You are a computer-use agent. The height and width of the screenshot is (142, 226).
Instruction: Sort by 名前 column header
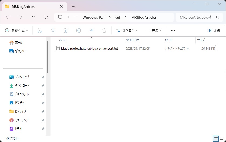(x=89, y=40)
